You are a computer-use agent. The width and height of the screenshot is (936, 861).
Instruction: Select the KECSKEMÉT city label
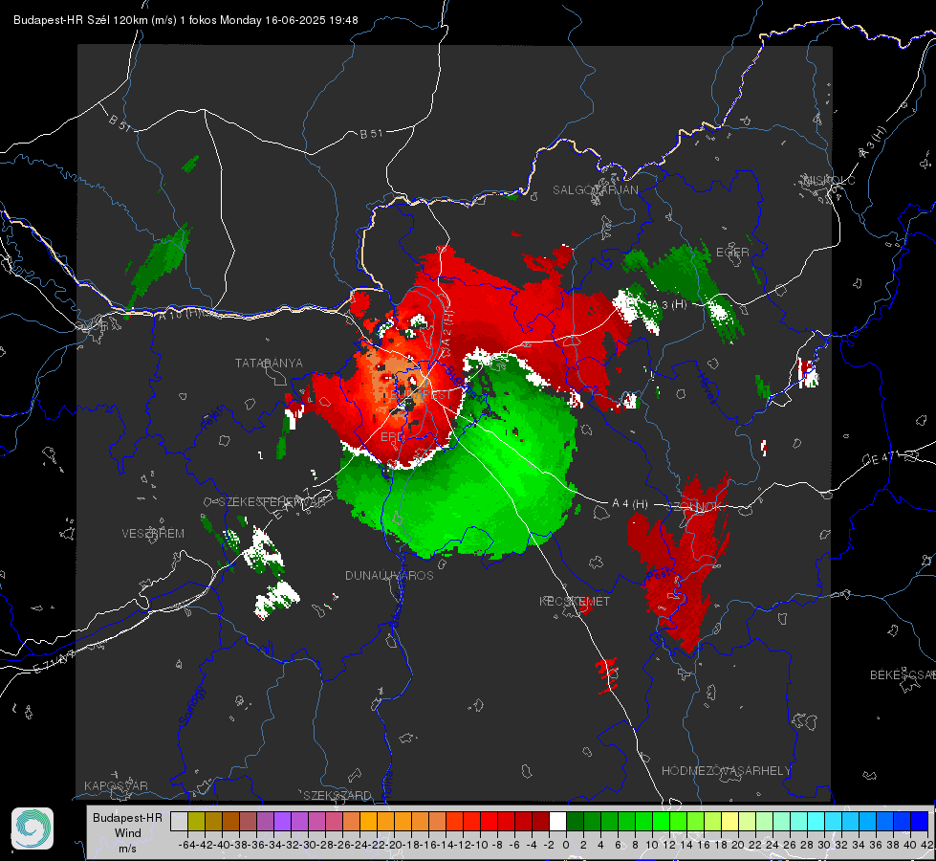pos(575,601)
